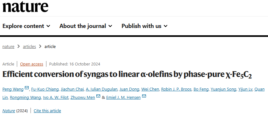Open the About the journal menu
This screenshot has width=268, height=116.
pyautogui.click(x=86, y=26)
